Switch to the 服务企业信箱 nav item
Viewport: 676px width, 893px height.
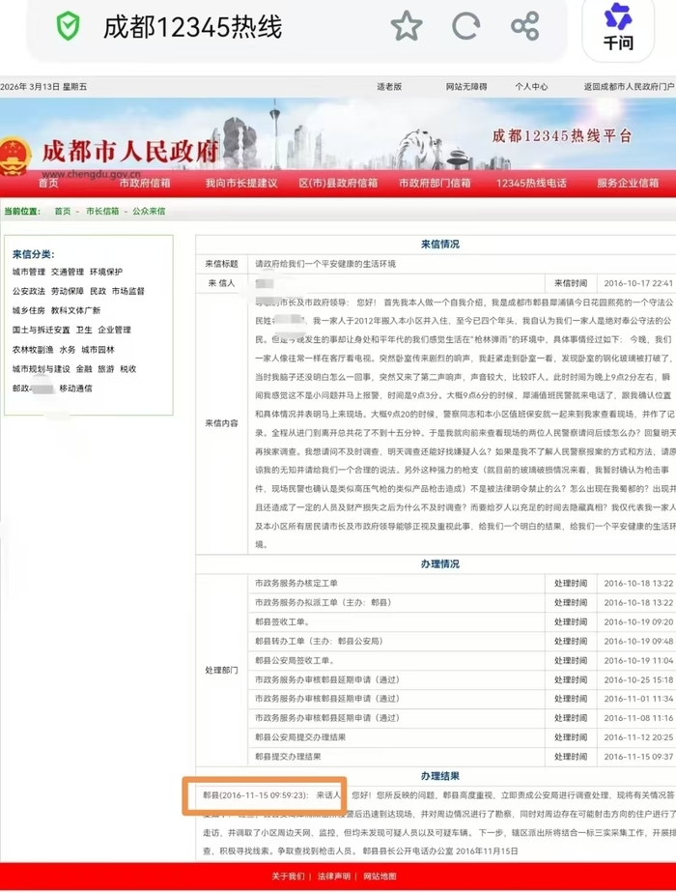pyautogui.click(x=627, y=183)
